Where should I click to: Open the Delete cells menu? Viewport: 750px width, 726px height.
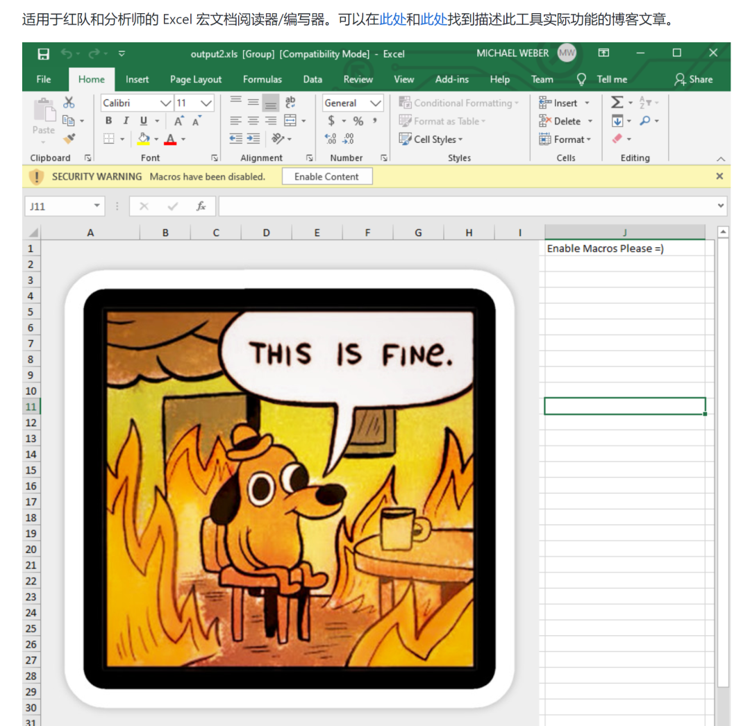565,121
